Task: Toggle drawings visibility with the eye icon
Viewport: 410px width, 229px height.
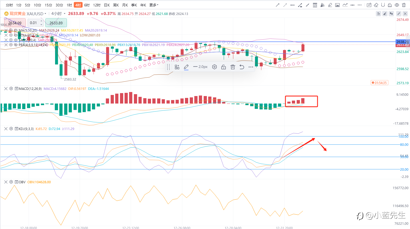Action: tap(397, 5)
